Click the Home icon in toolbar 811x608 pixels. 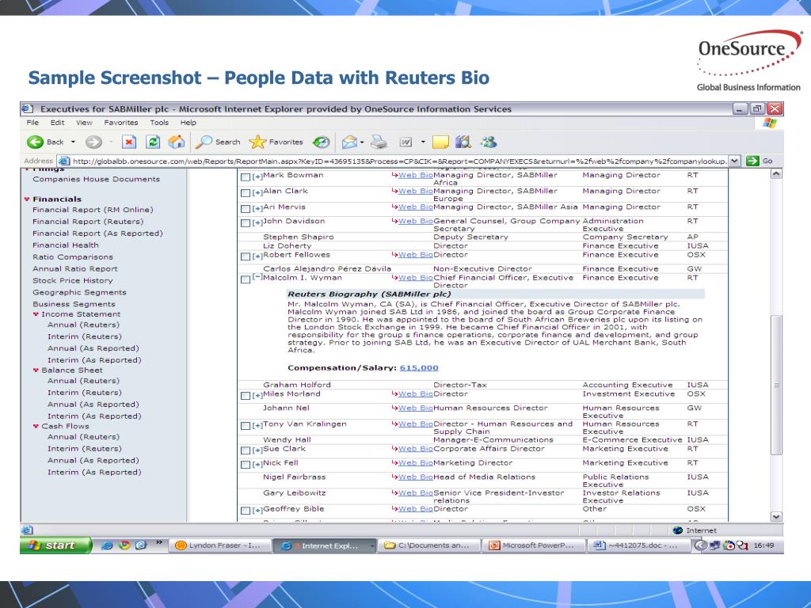pos(177,142)
